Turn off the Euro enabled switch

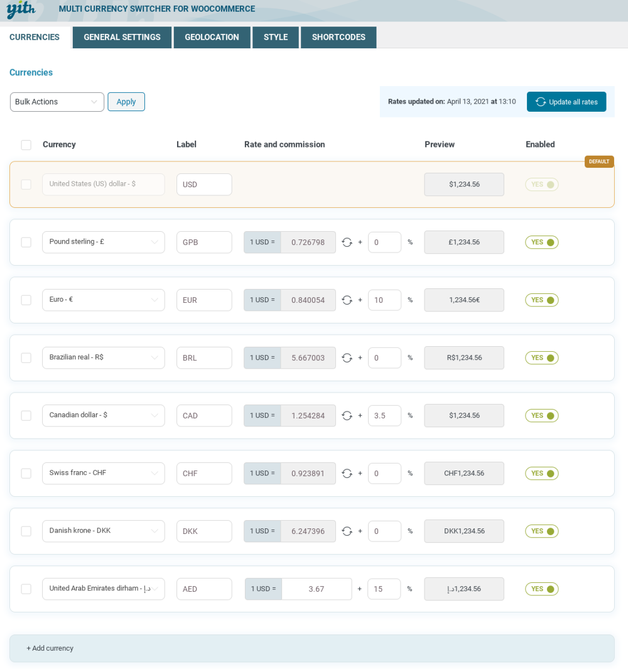tap(541, 300)
